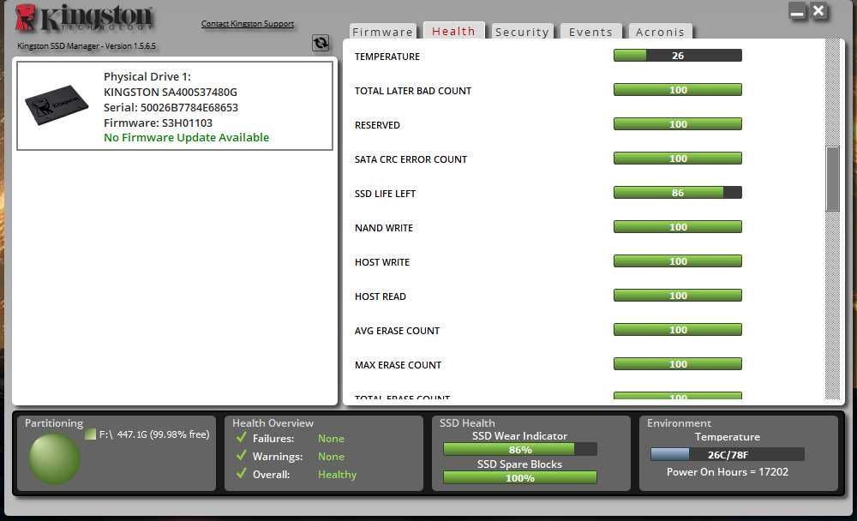Image resolution: width=857 pixels, height=521 pixels.
Task: Click the Overall Healthy status text
Action: click(337, 475)
